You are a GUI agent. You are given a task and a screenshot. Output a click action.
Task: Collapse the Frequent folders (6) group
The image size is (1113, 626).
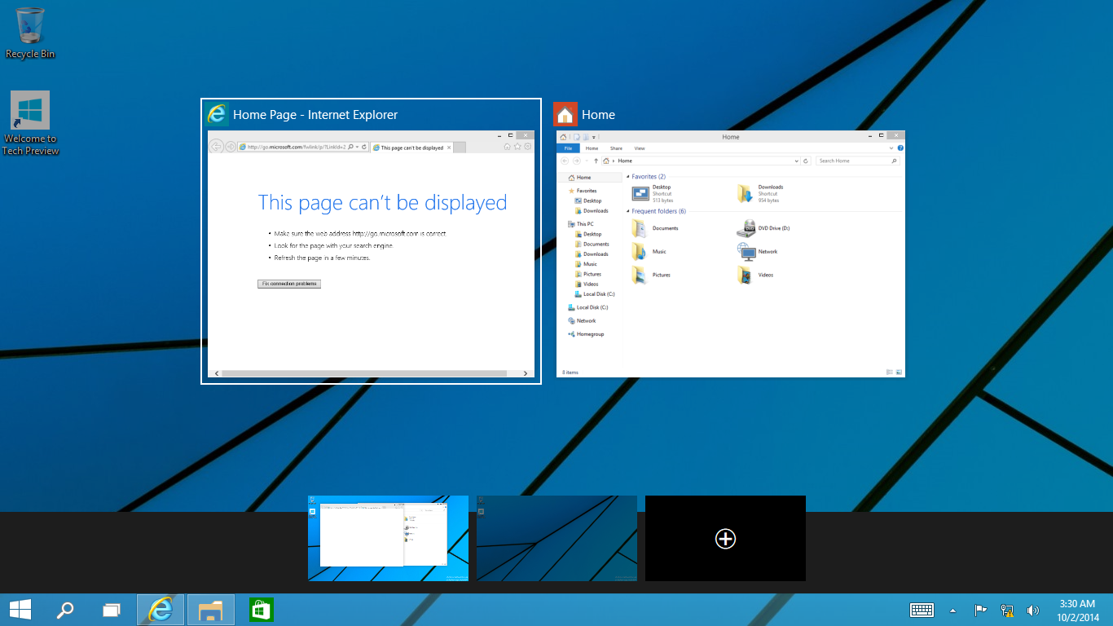pyautogui.click(x=627, y=211)
